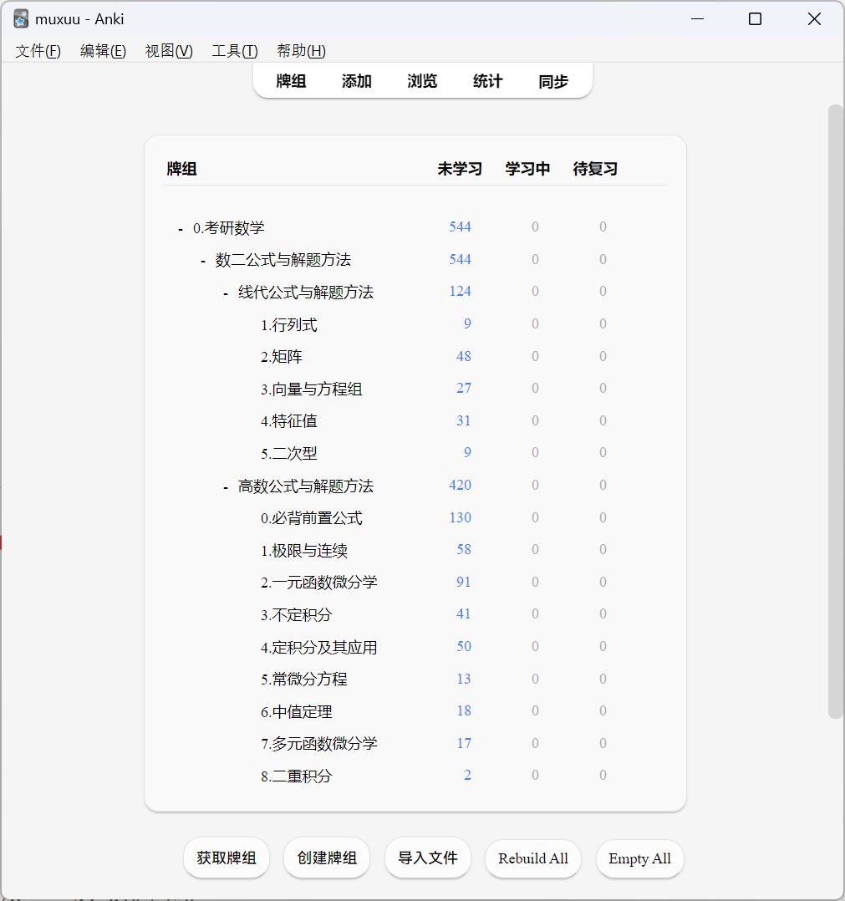Screen dimensions: 845x901
Task: Open the 工具(T) menu
Action: tap(234, 51)
